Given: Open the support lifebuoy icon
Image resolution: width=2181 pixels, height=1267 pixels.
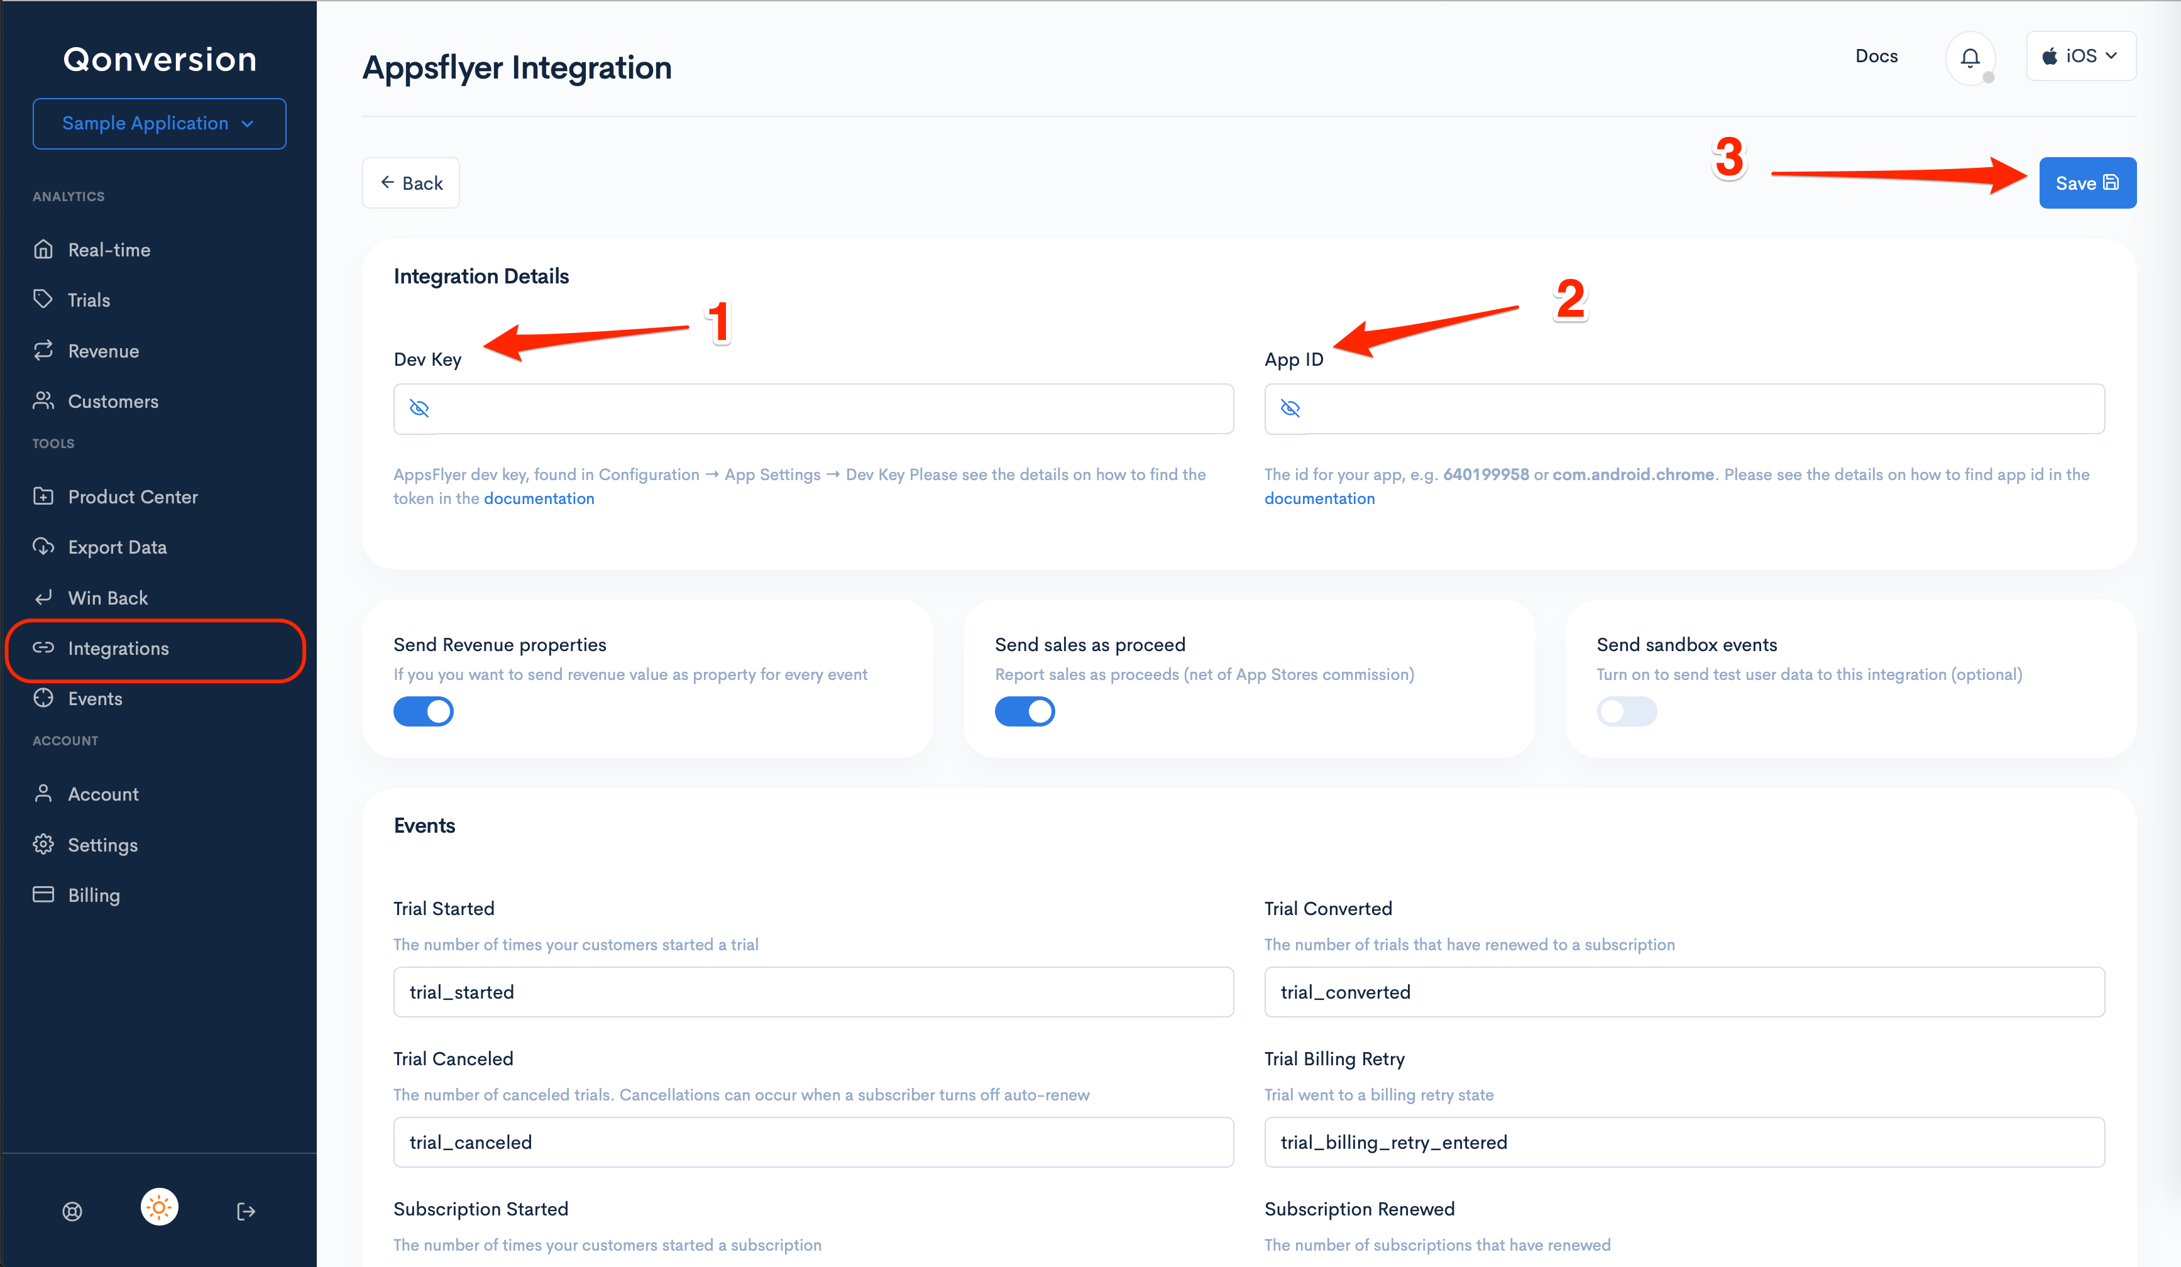Looking at the screenshot, I should click(73, 1210).
